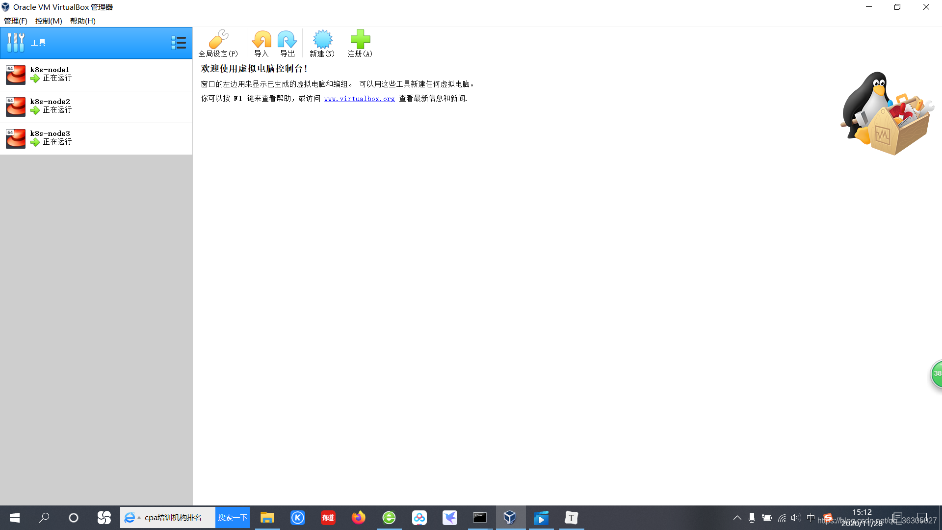Select the k8s-node1 virtual machine

coord(96,75)
